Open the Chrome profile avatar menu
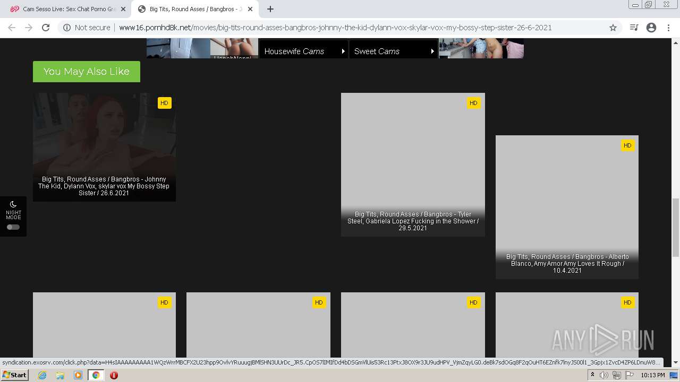 pos(651,28)
